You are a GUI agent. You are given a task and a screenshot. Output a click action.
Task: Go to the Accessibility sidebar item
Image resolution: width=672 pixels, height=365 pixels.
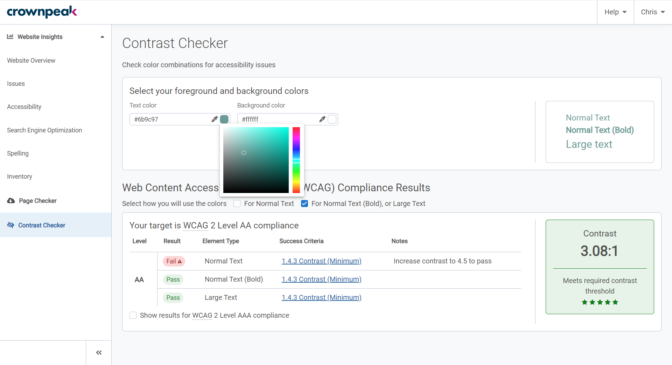pyautogui.click(x=24, y=106)
